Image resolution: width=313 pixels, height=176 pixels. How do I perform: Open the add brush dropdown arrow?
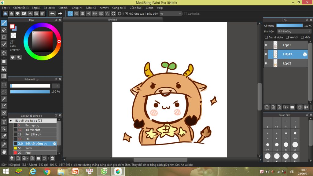tap(27, 159)
